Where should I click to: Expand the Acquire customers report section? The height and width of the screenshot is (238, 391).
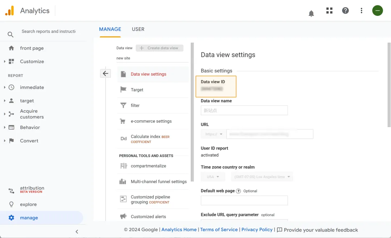point(5,114)
